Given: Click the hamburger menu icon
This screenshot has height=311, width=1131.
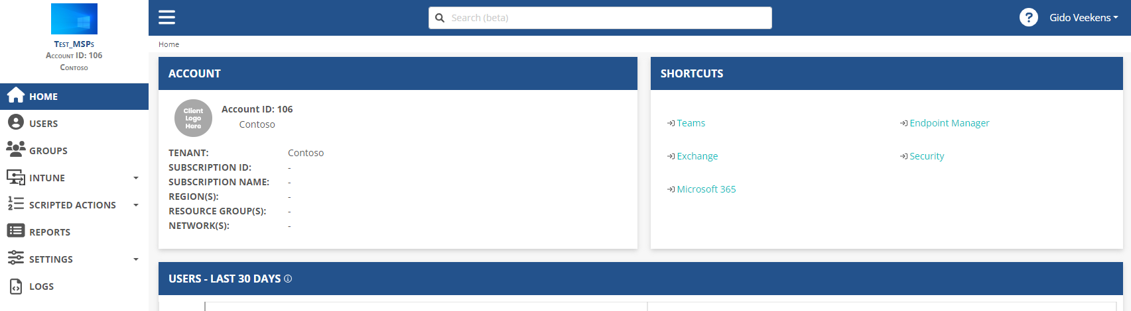Looking at the screenshot, I should pos(166,17).
